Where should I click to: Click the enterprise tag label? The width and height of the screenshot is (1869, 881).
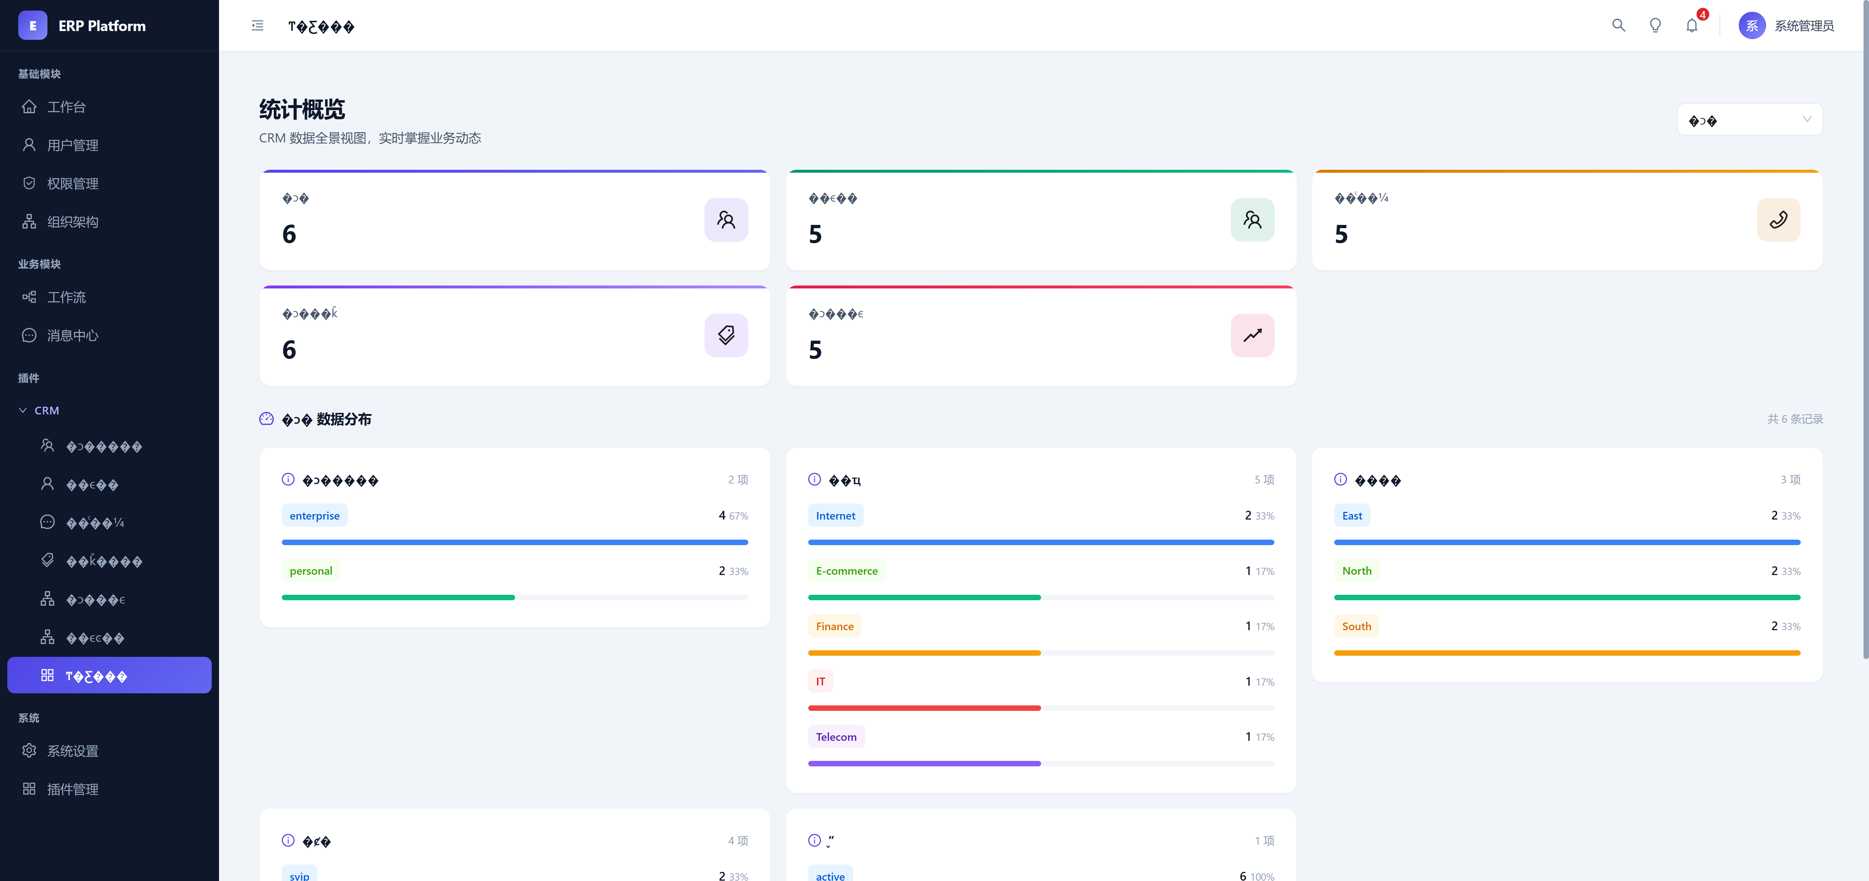314,516
